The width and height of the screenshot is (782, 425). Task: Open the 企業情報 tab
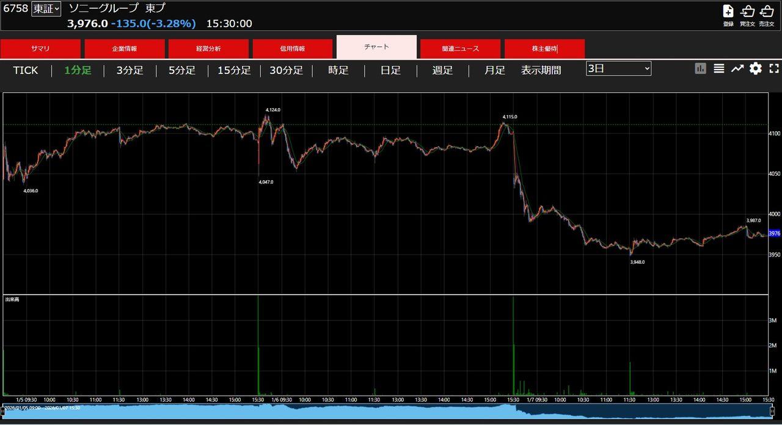[125, 49]
